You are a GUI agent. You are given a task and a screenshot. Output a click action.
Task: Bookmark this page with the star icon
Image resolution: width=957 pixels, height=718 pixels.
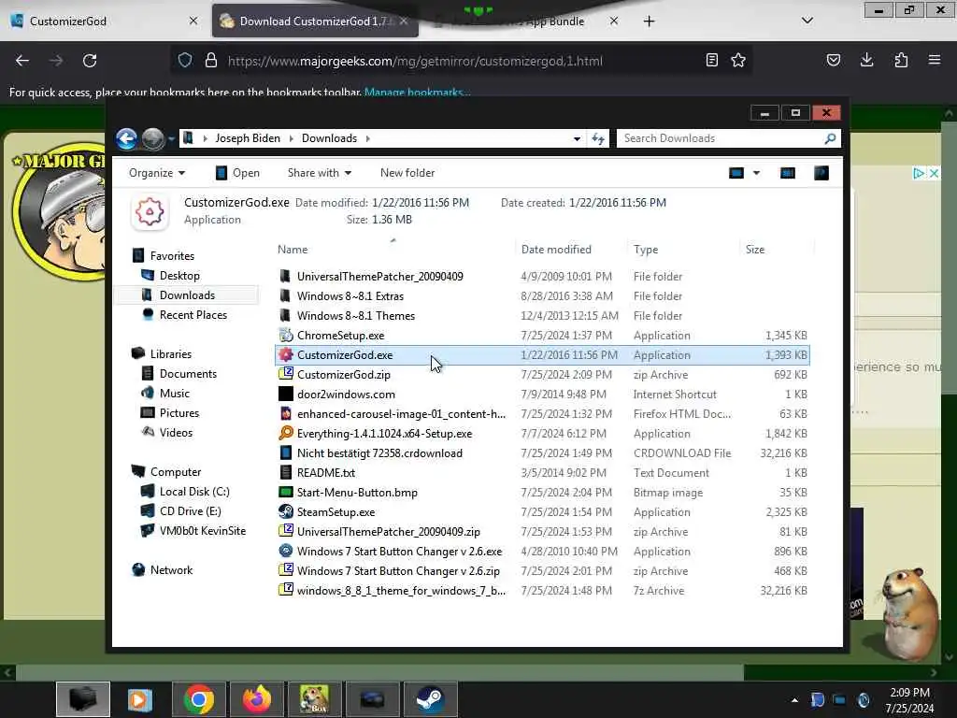pos(738,60)
